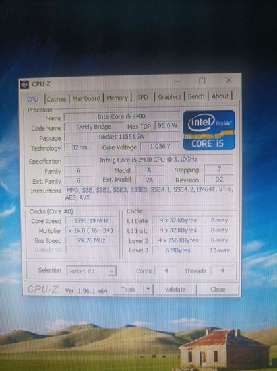
Task: Click the Threads count value
Action: coord(222,271)
